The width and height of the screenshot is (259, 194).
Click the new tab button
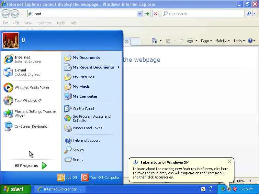[x=135, y=41]
